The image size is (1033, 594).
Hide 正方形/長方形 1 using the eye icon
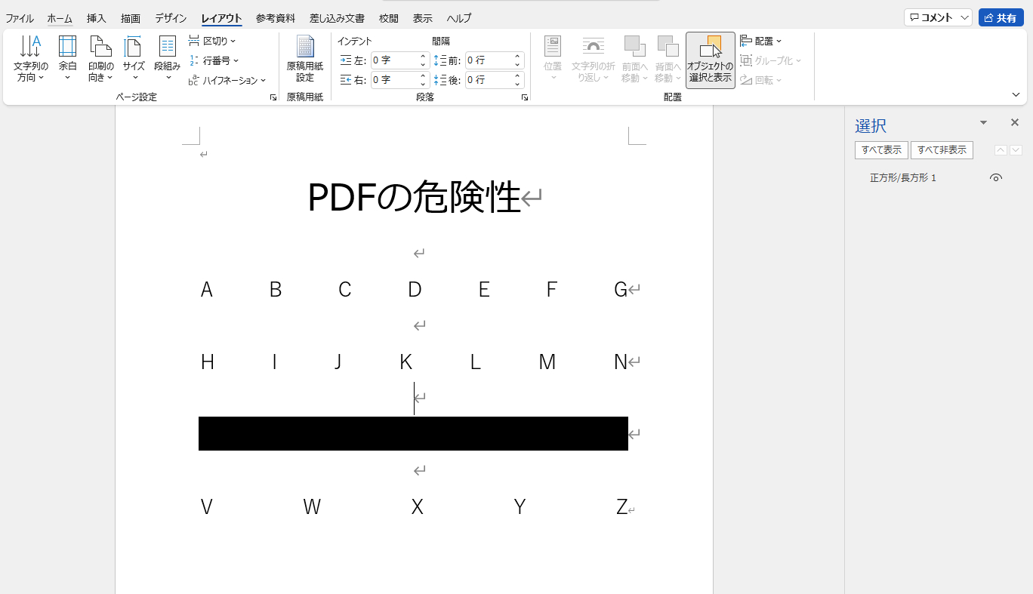[996, 178]
